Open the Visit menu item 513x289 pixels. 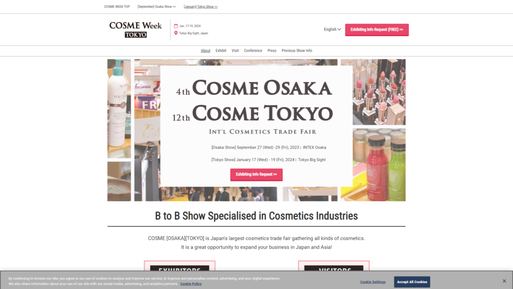[x=235, y=51]
